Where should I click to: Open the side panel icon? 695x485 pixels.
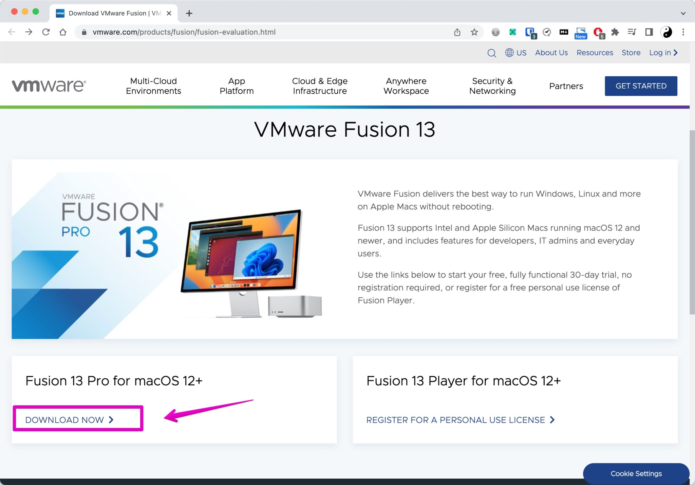pos(649,32)
